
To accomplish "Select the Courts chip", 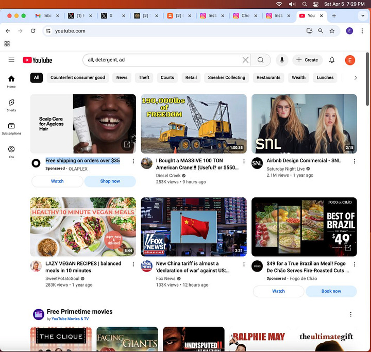I will [x=167, y=78].
